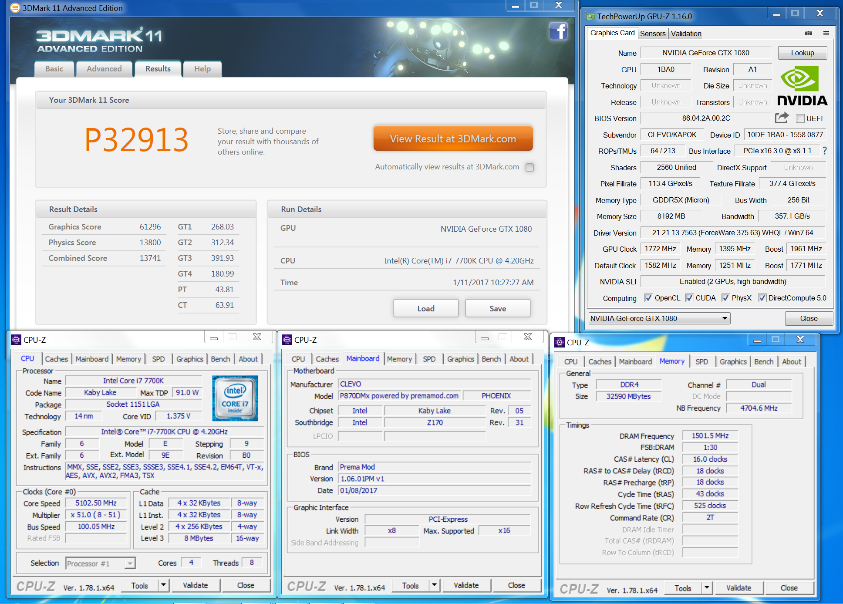Click the GPU-Z title bar app icon
The height and width of the screenshot is (604, 843).
pos(590,17)
